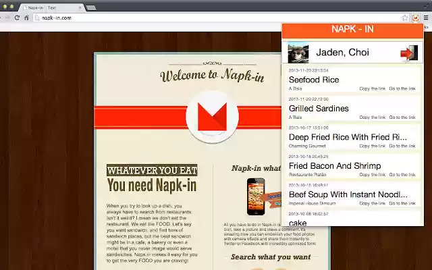Click the 2013-10-08 18:02:57 timestamp
The height and width of the screenshot is (270, 432).
308,214
